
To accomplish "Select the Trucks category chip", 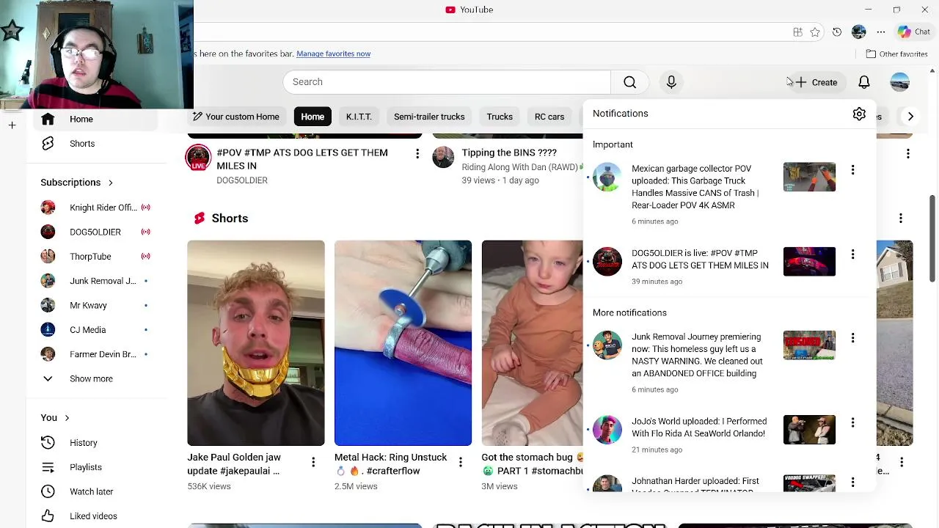I will (x=500, y=117).
